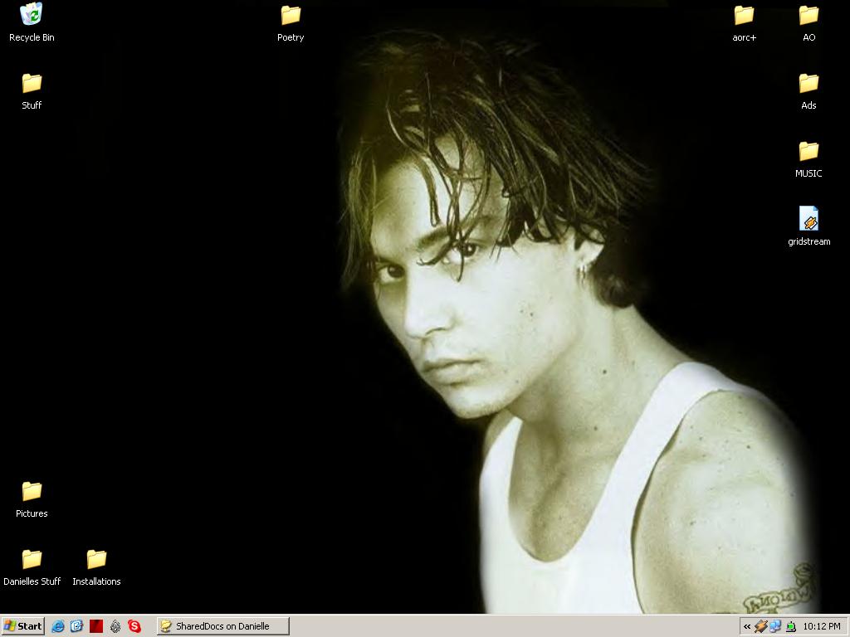This screenshot has width=850, height=637.
Task: Launch Skype from Quick Launch bar
Action: (x=134, y=626)
